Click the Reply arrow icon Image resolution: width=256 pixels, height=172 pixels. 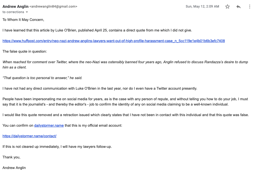click(x=239, y=7)
